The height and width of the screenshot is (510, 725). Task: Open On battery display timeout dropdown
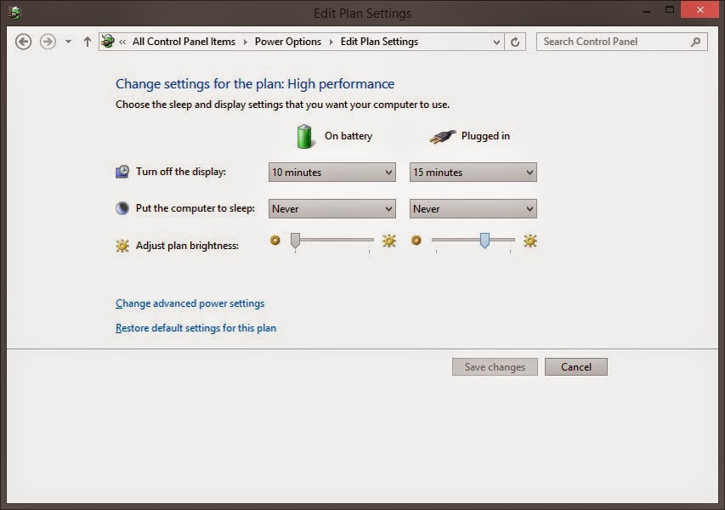(x=332, y=173)
